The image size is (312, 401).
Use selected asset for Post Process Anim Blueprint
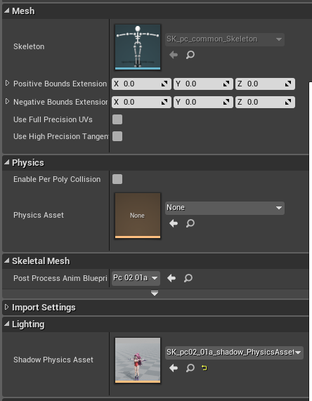pos(171,278)
